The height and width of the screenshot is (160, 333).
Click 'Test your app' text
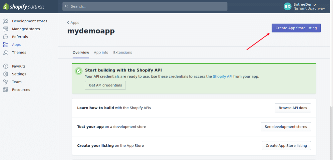pyautogui.click(x=90, y=127)
